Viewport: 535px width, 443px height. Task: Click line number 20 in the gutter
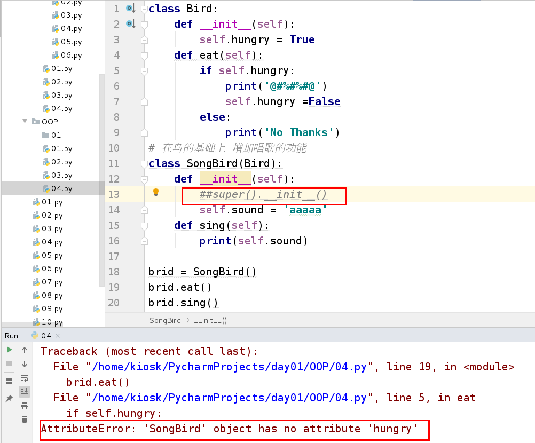pos(114,303)
